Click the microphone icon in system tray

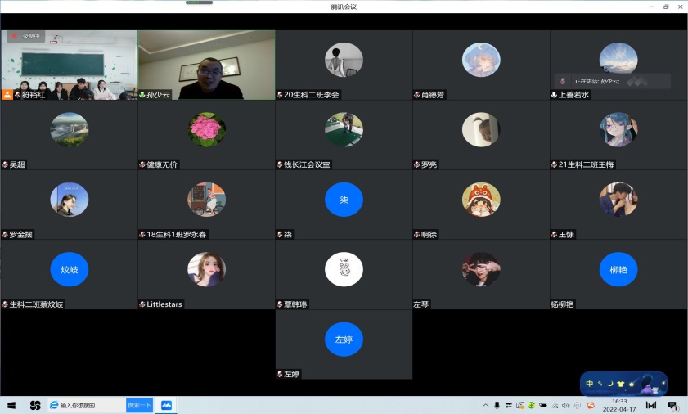coord(497,405)
